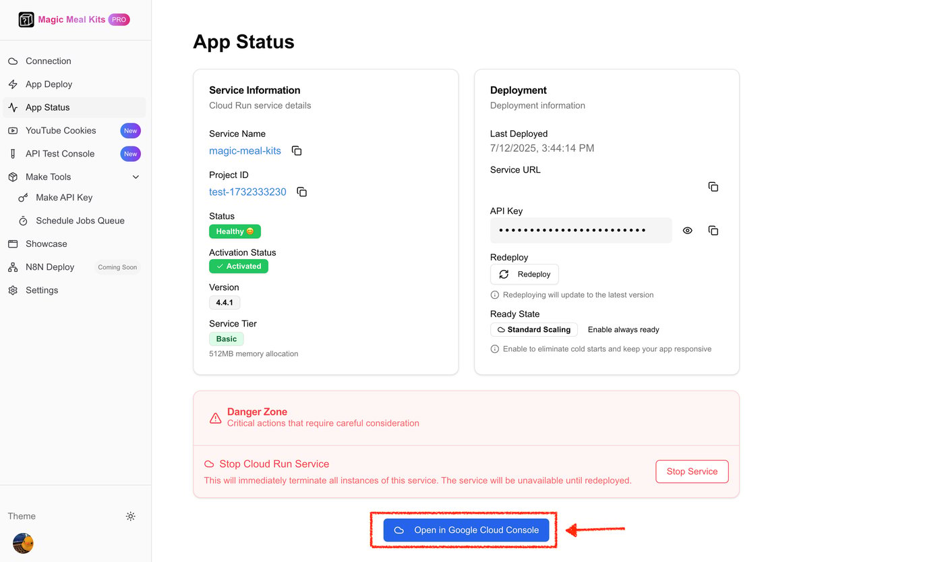The width and height of the screenshot is (944, 562).
Task: Click the Make Tools box icon
Action: [x=13, y=177]
